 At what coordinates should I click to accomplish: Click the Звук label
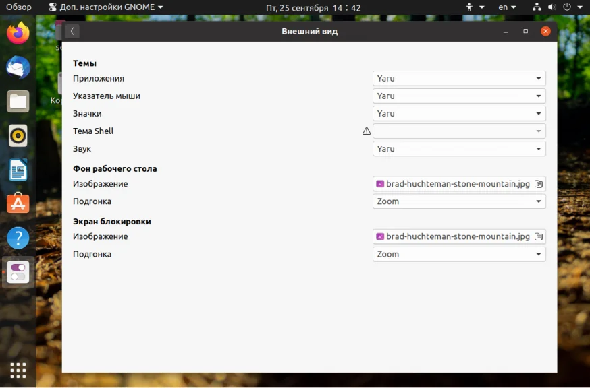coord(82,149)
